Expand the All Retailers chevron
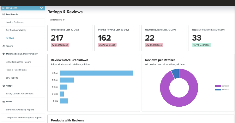Screen dimensions: 235x123 point(41,8)
